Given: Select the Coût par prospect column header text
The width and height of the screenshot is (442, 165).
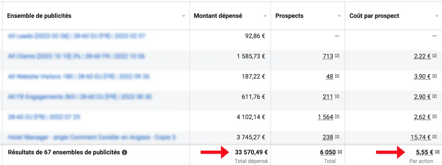Looking at the screenshot, I should (x=374, y=16).
